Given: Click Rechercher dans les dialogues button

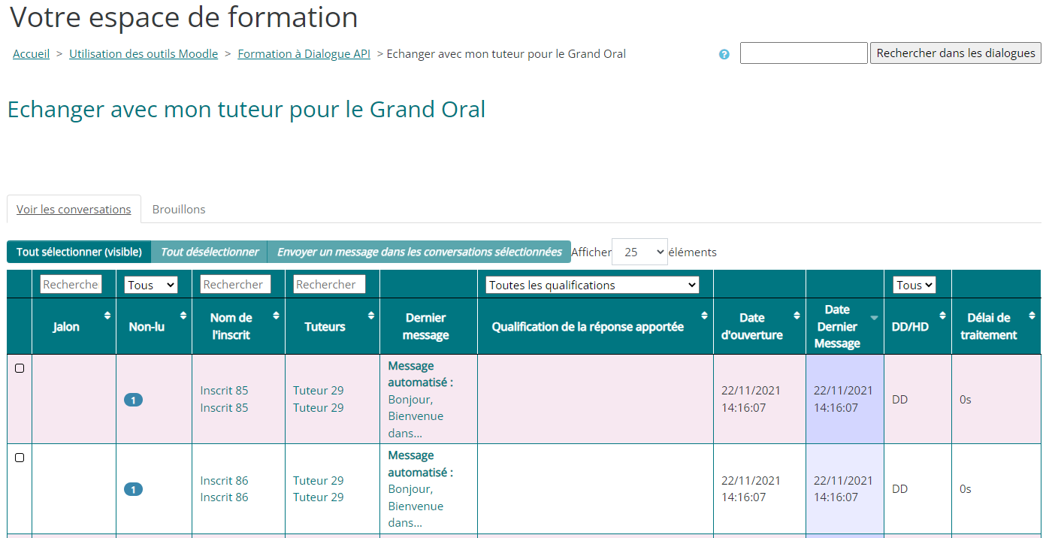Looking at the screenshot, I should click(956, 53).
